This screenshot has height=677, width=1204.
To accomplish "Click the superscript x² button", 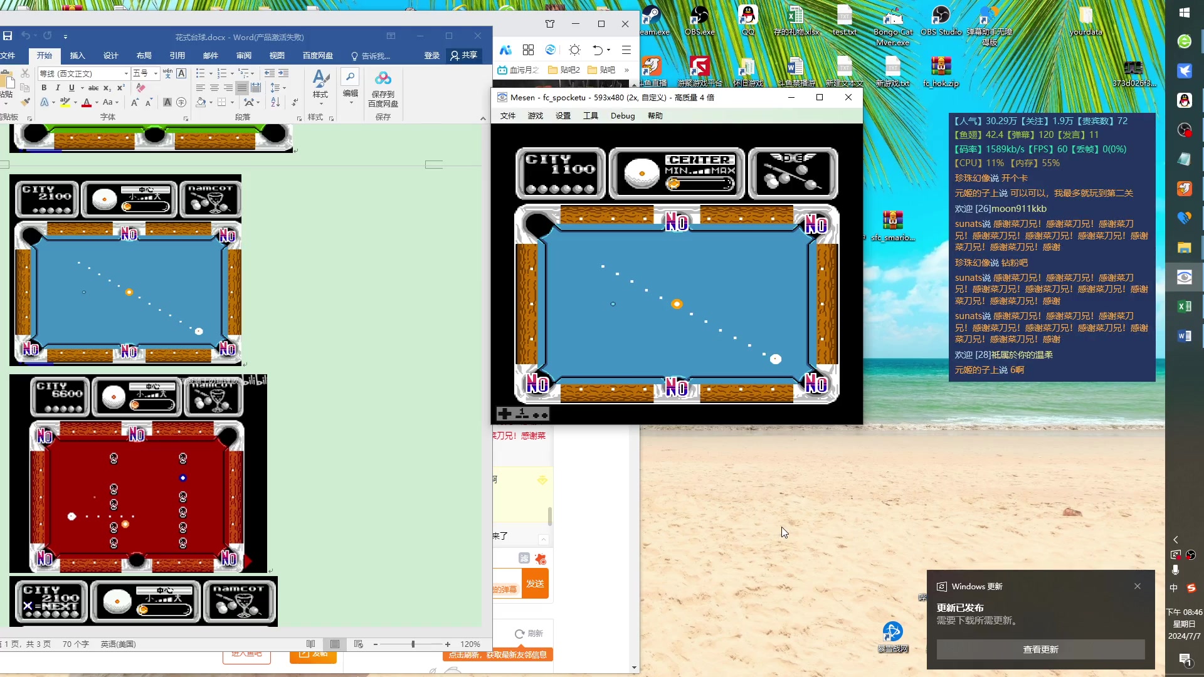I will point(121,88).
